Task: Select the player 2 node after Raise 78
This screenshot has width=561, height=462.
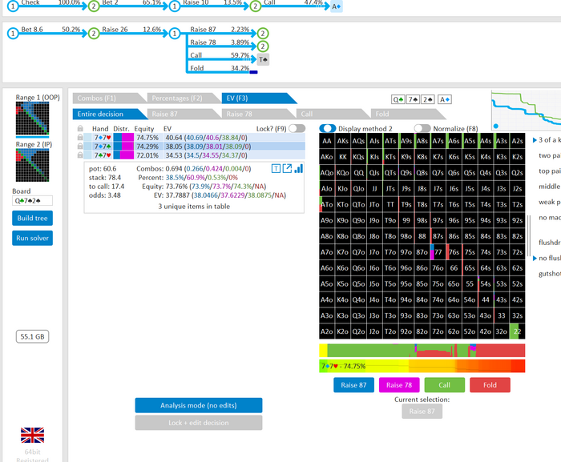Action: (263, 46)
